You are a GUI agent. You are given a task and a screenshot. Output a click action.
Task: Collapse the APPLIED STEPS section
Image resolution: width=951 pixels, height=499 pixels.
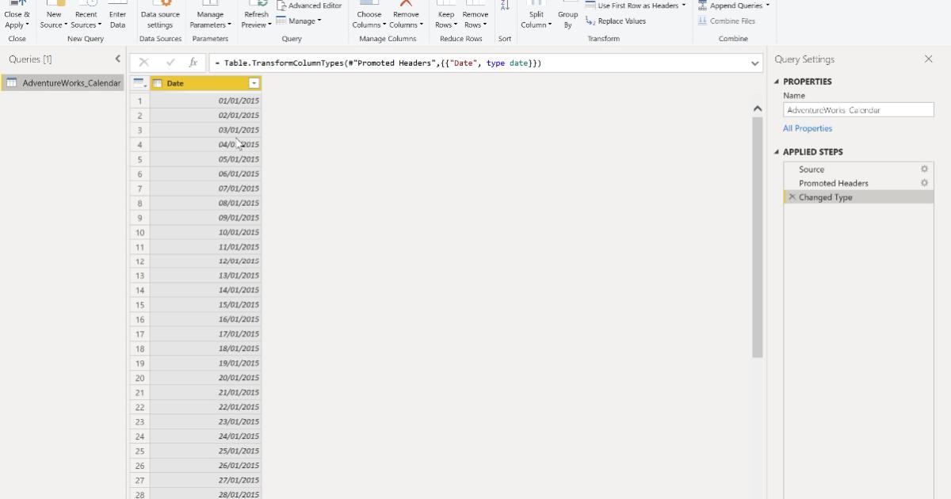(780, 151)
